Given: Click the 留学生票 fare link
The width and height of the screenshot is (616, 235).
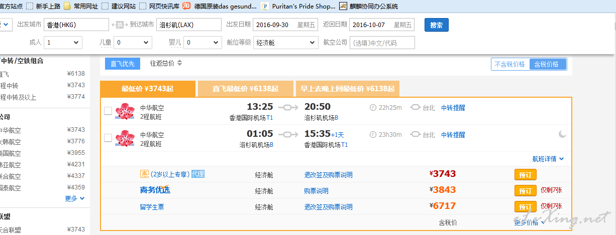Looking at the screenshot, I should [152, 206].
